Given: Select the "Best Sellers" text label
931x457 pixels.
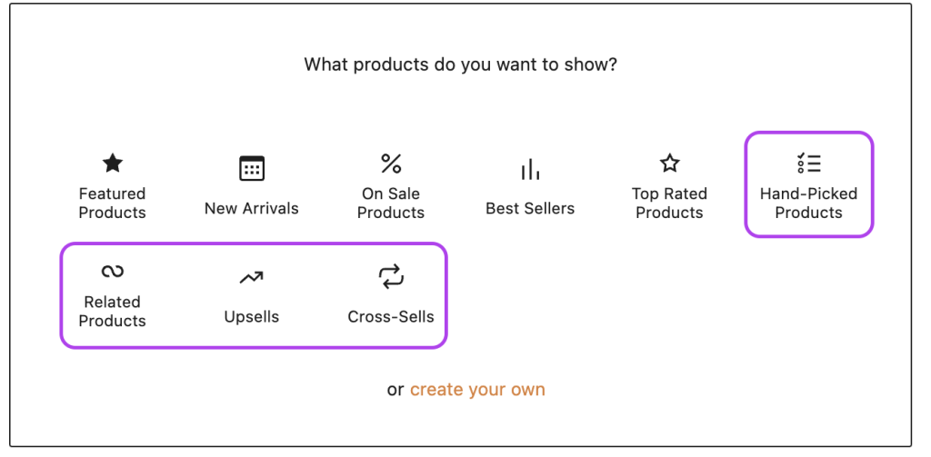Looking at the screenshot, I should (x=530, y=208).
